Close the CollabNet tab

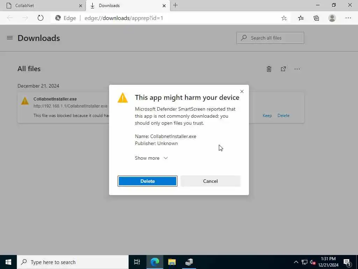click(81, 6)
